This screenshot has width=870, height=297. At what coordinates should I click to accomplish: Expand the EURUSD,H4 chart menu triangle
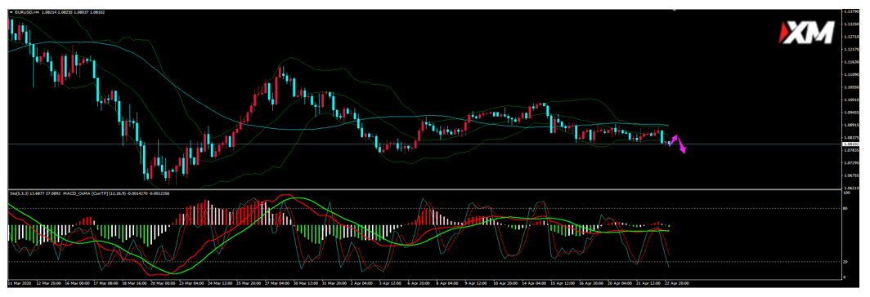coord(11,12)
